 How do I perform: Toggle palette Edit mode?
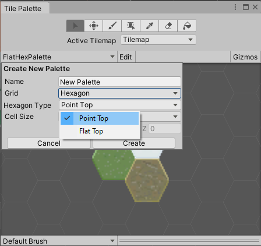point(126,57)
